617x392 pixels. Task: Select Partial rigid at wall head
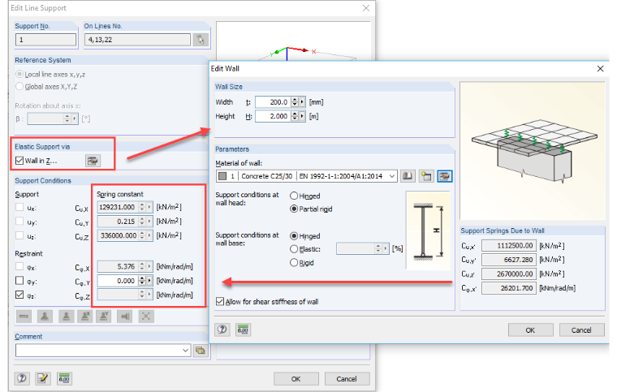click(x=294, y=209)
